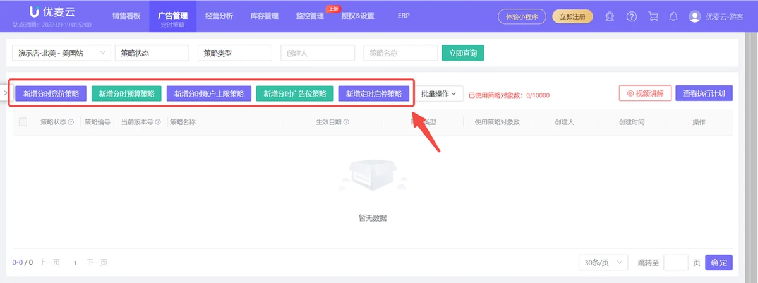The height and width of the screenshot is (283, 758).
Task: Click the notification bell icon
Action: [x=673, y=16]
